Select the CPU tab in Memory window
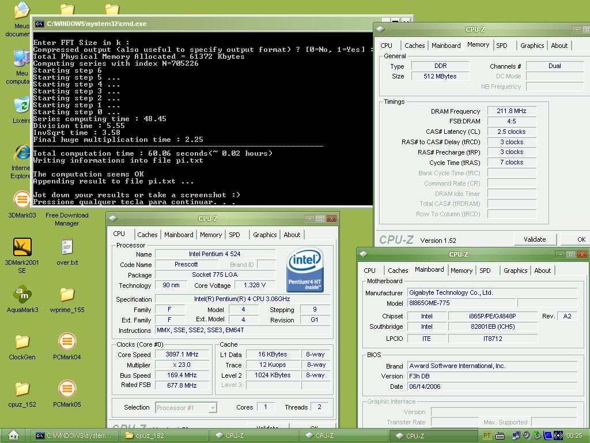This screenshot has height=443, width=590. [386, 46]
